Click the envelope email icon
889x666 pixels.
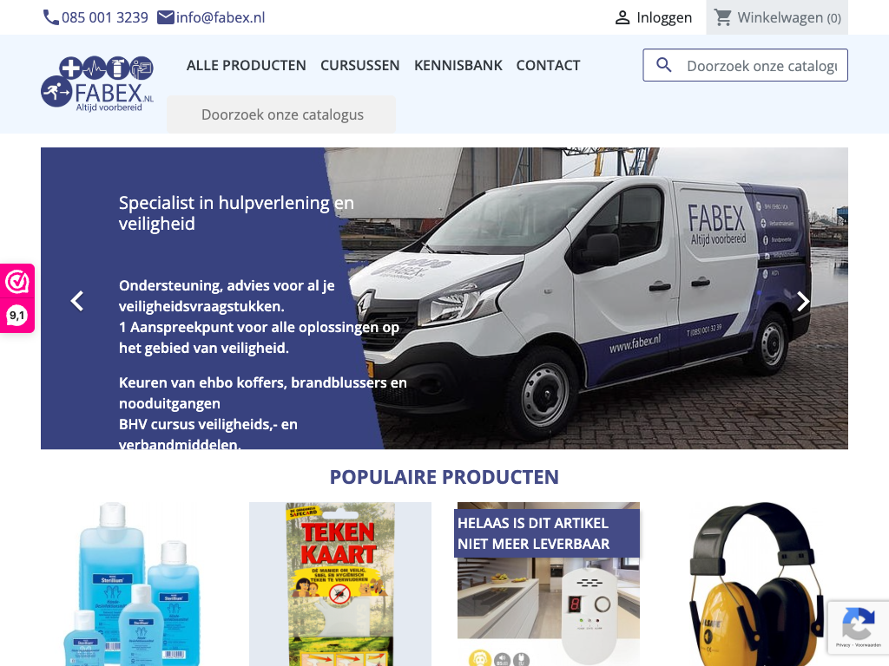[166, 17]
